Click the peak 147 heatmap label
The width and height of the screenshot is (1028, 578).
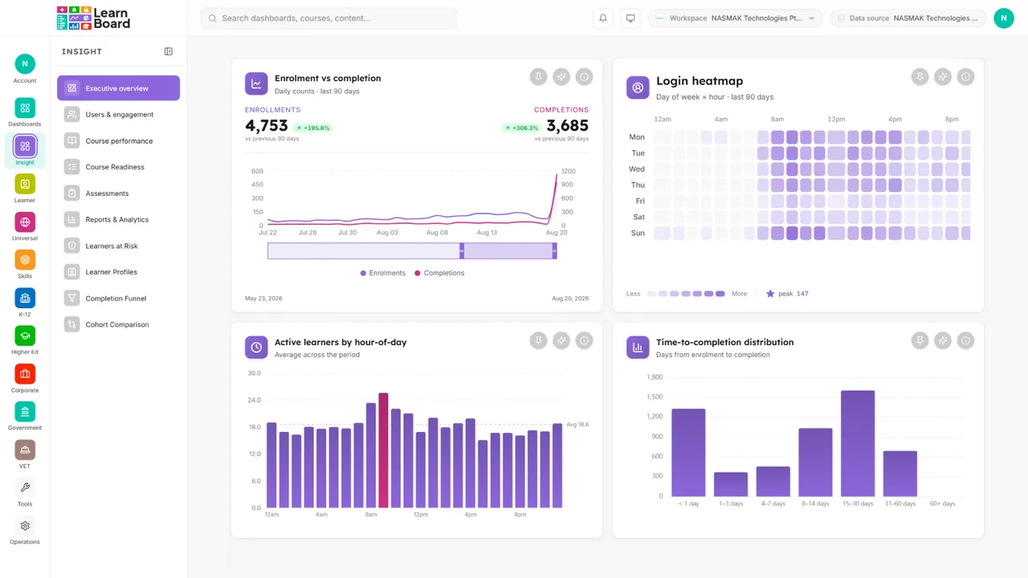click(787, 294)
